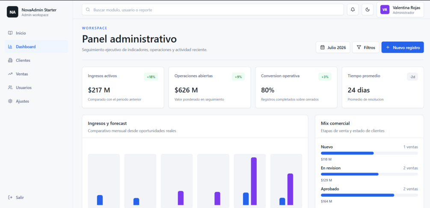Image resolution: width=430 pixels, height=208 pixels.
Task: Open the Valentina Rojas user menu
Action: 400,10
